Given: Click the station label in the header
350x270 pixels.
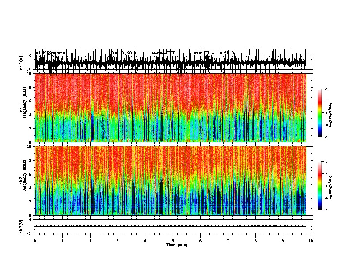Looking at the screenshot, I should click(x=163, y=53).
